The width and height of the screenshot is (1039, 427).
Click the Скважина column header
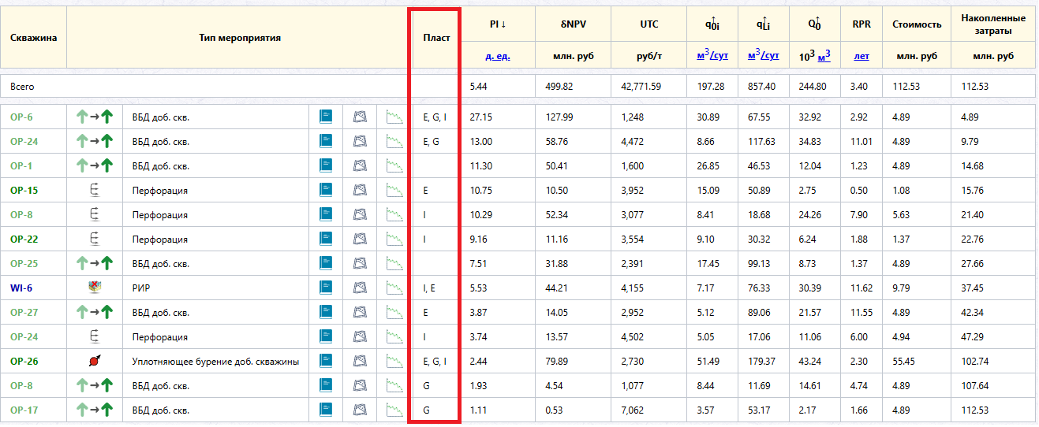coord(34,37)
